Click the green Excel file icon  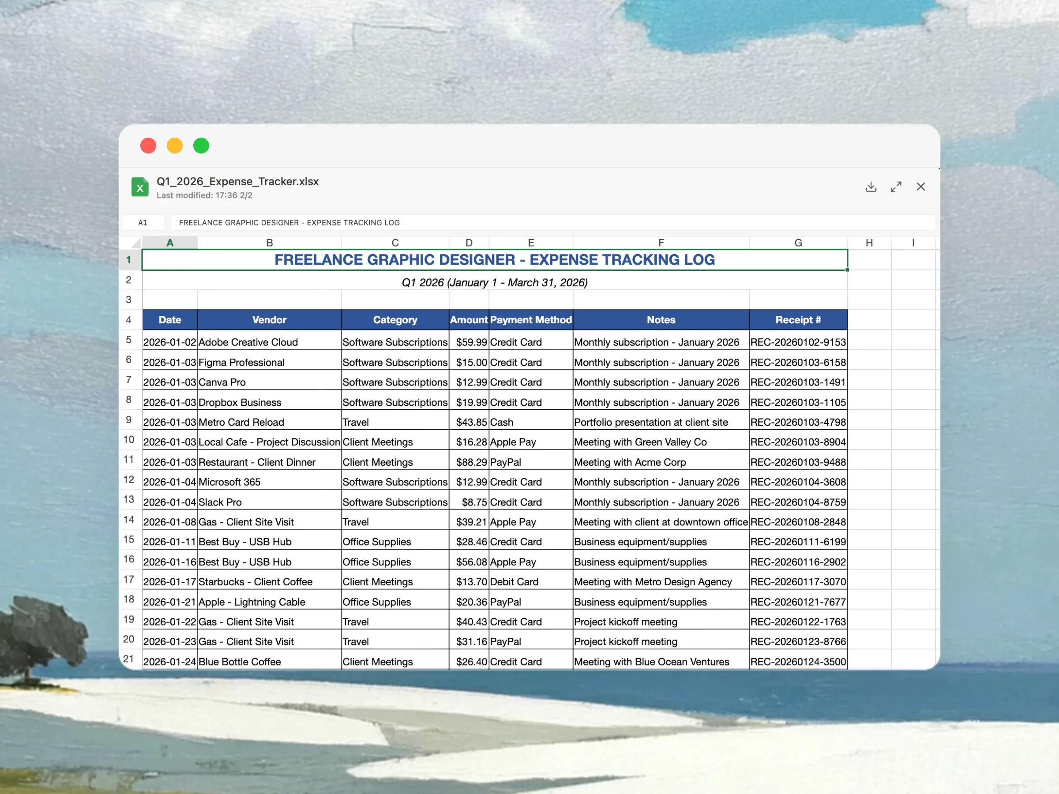point(140,187)
